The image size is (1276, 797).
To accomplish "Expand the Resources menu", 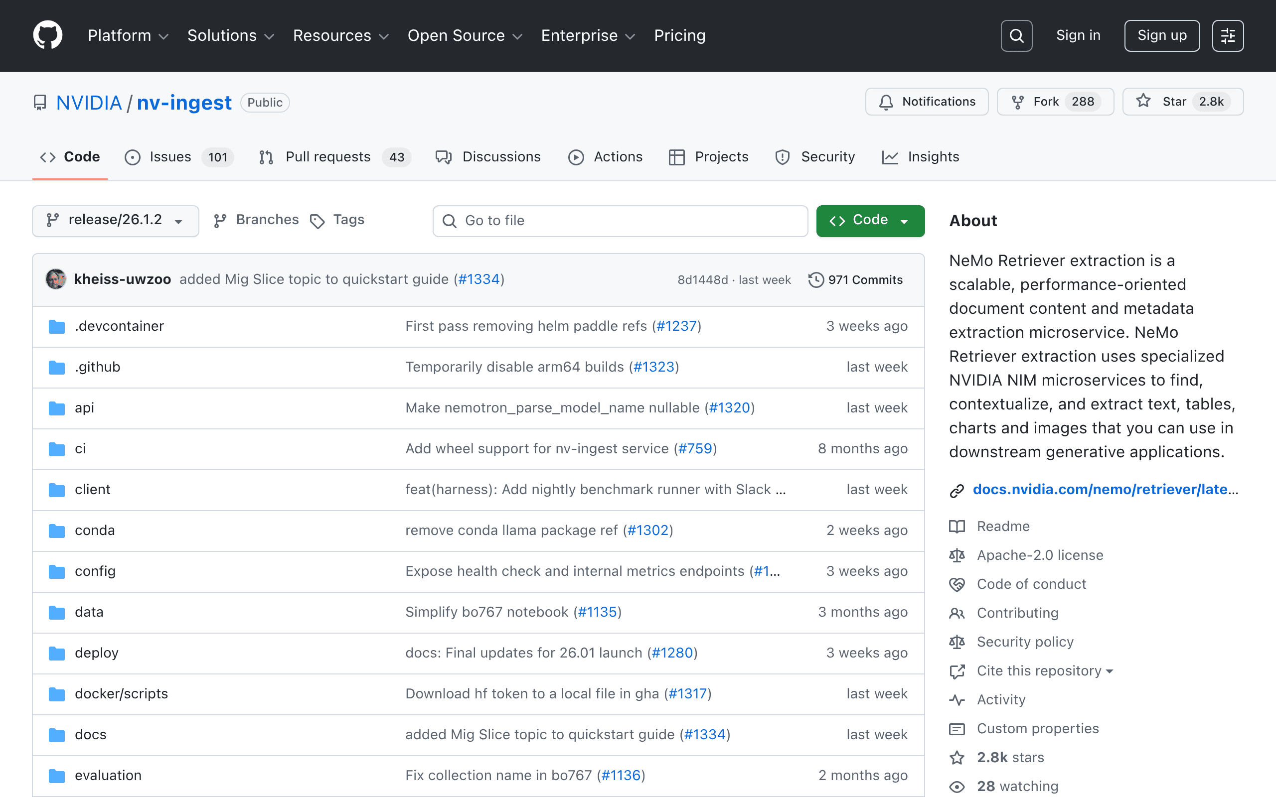I will [340, 35].
